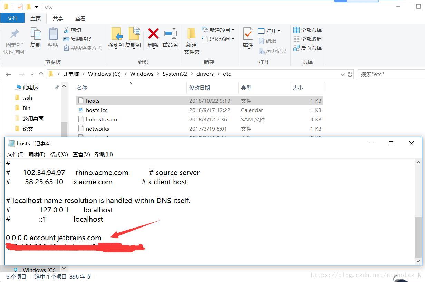Click Windows (C:) in the breadcrumb
This screenshot has height=282, width=425.
pos(104,74)
